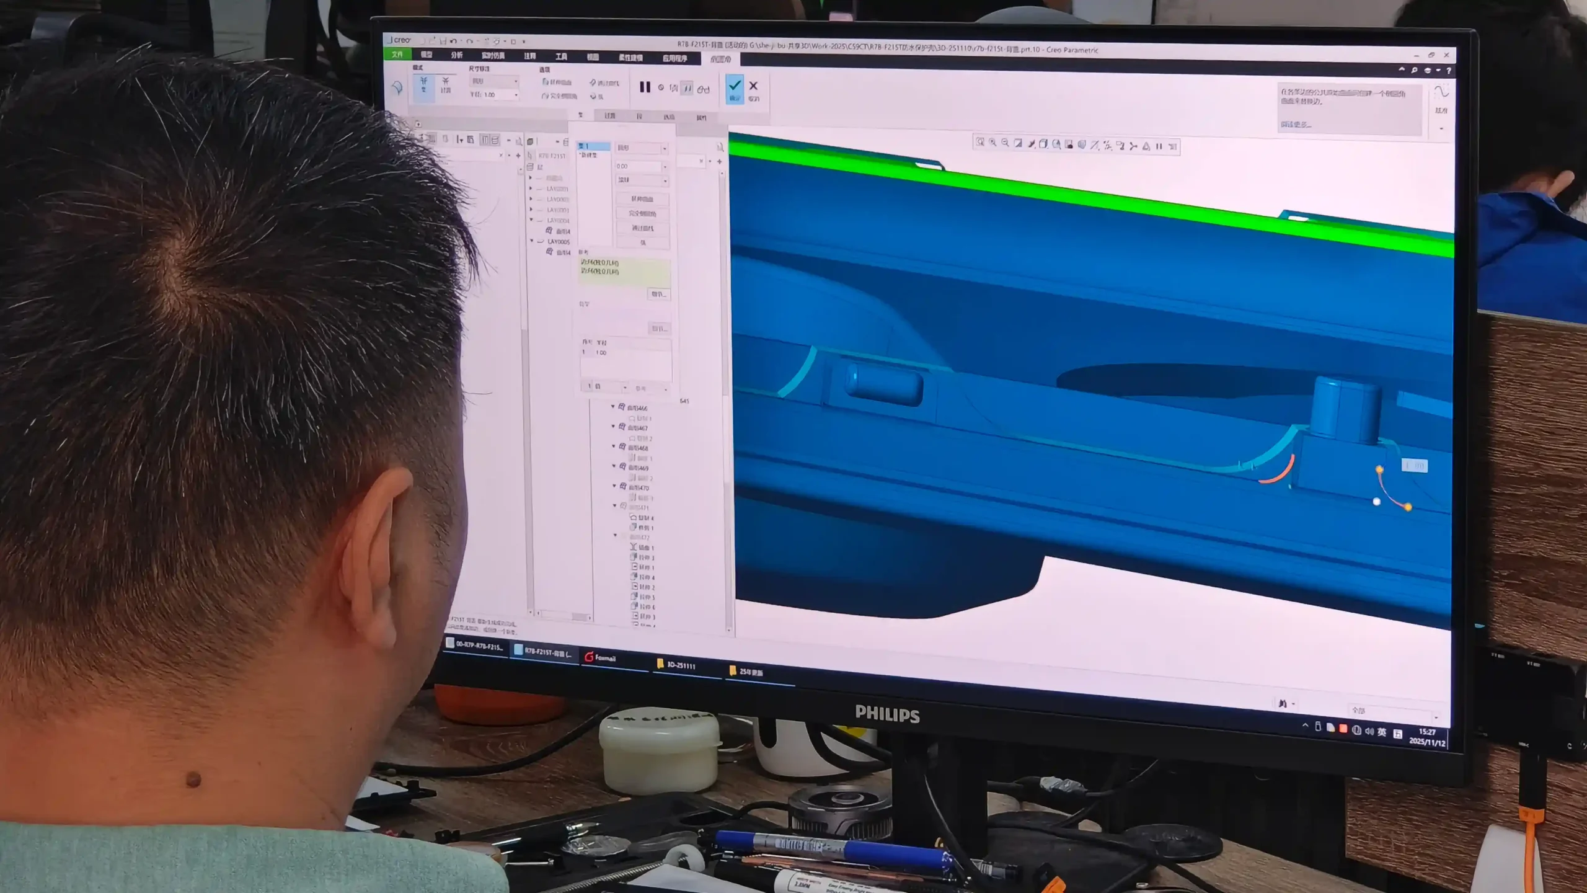The height and width of the screenshot is (893, 1587).
Task: Open the 分析 (Analysis) ribbon tab
Action: tap(457, 55)
